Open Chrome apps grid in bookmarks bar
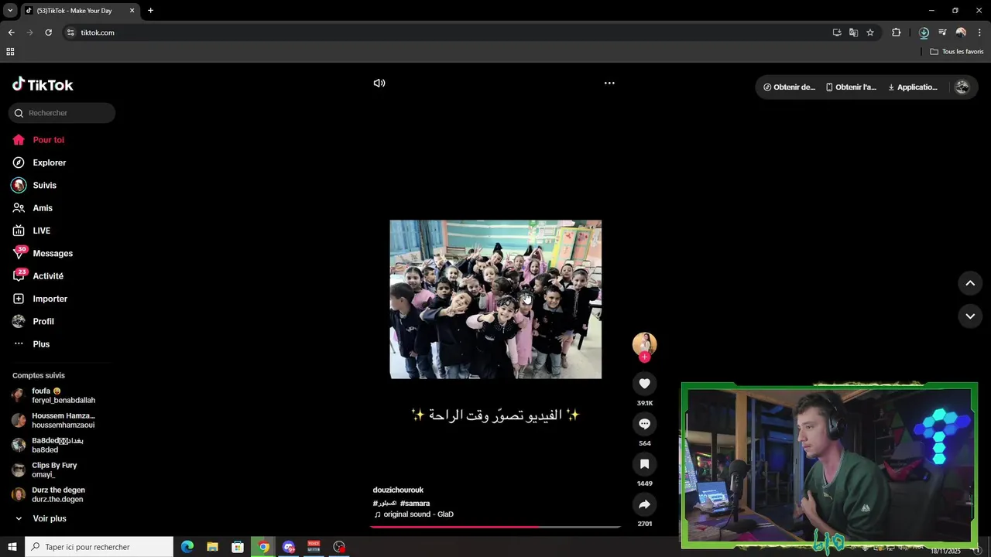Viewport: 991px width, 557px height. click(x=10, y=52)
